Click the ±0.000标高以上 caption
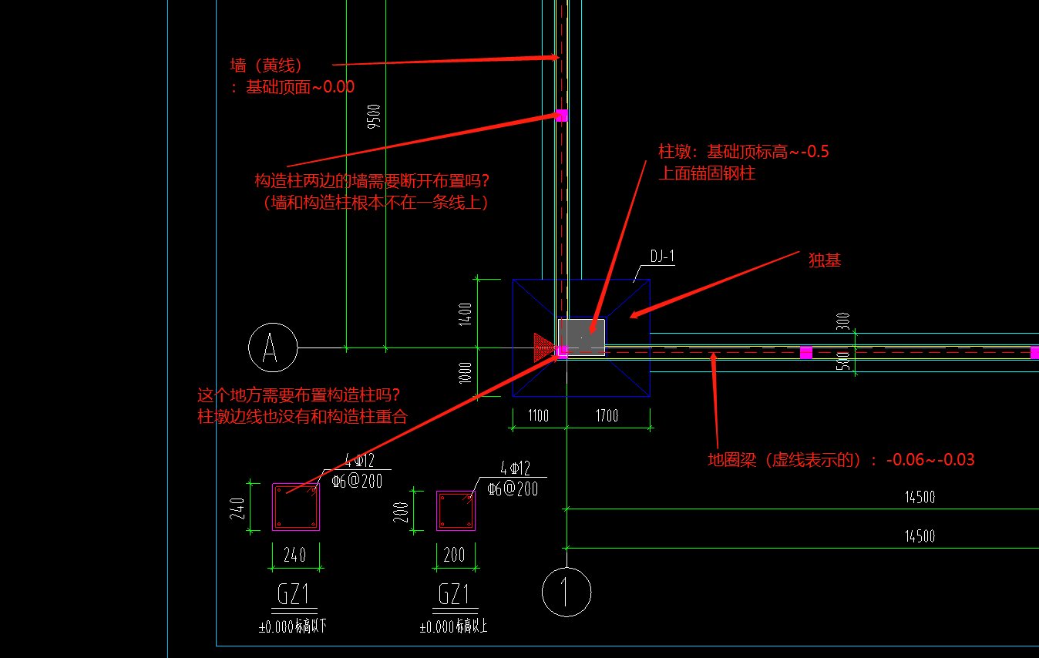This screenshot has height=658, width=1039. coord(455,627)
